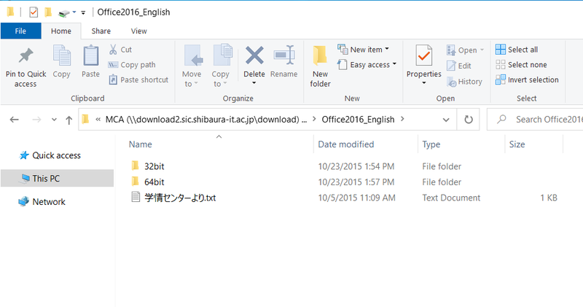Click MCA share path in address bar
583x307 pixels.
pyautogui.click(x=206, y=120)
